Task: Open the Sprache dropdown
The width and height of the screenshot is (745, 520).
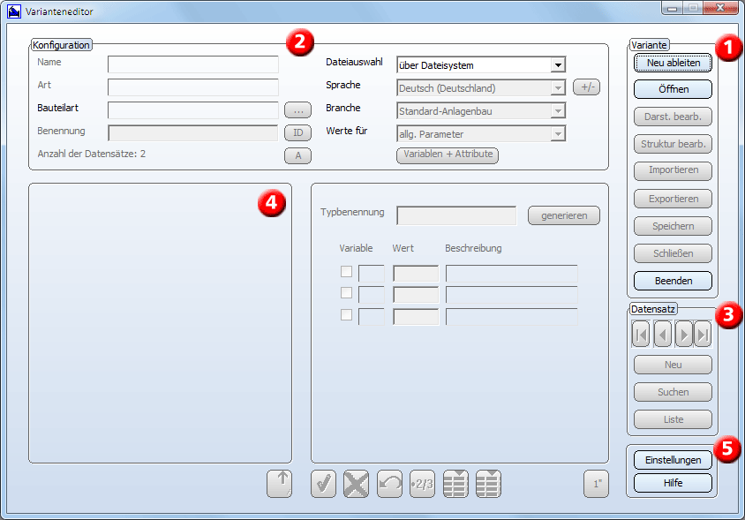Action: tap(558, 87)
